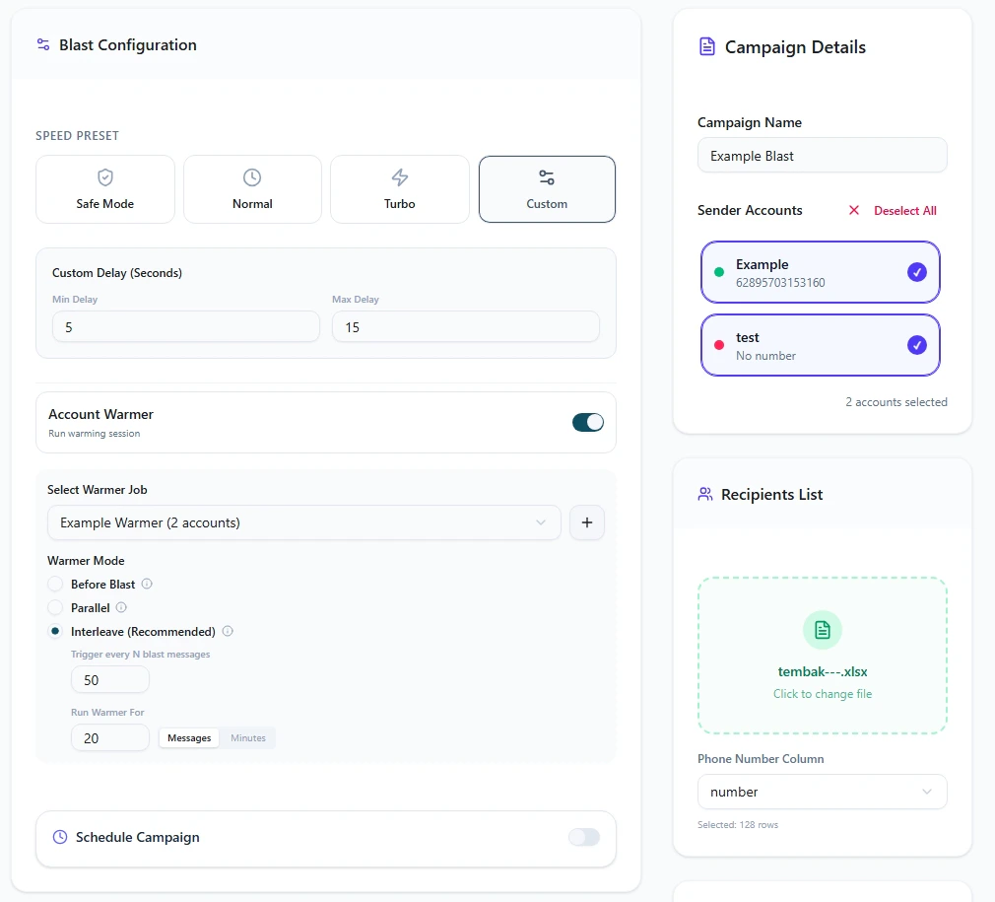
Task: Click the 'SPEED PRESET' label
Action: coord(78,135)
